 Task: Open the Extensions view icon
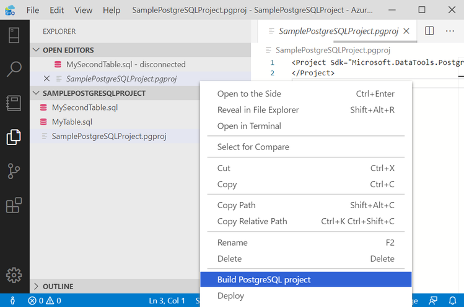pyautogui.click(x=14, y=205)
